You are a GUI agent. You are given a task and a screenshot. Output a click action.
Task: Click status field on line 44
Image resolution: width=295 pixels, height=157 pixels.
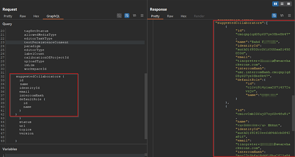[25, 122]
